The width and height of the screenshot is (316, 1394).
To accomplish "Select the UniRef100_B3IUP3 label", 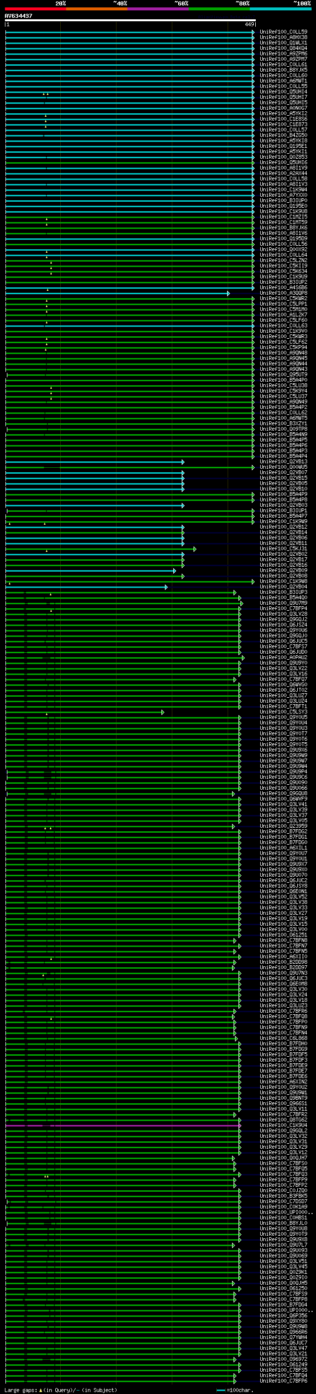I will coord(283,592).
